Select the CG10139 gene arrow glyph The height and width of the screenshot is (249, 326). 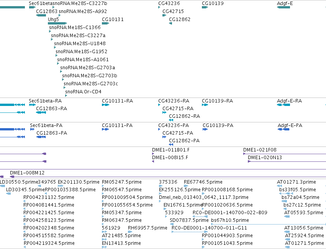(205, 7)
